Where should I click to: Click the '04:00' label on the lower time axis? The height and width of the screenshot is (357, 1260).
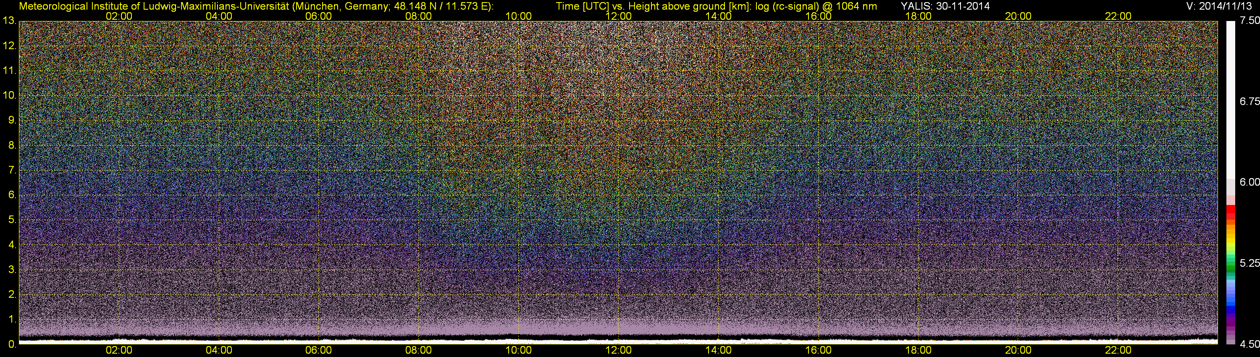click(x=219, y=350)
